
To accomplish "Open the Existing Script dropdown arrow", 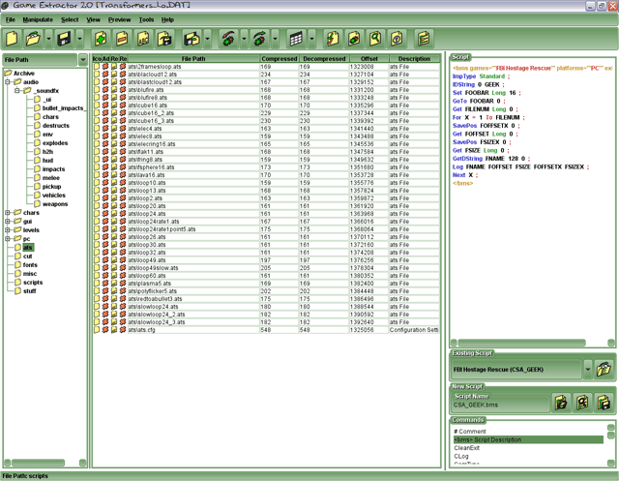I will (588, 370).
